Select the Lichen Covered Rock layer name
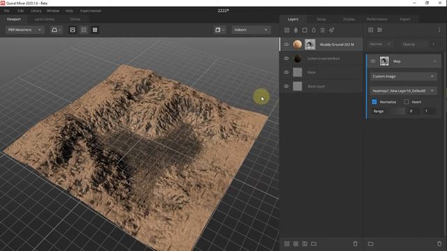The height and width of the screenshot is (251, 447). coord(323,59)
